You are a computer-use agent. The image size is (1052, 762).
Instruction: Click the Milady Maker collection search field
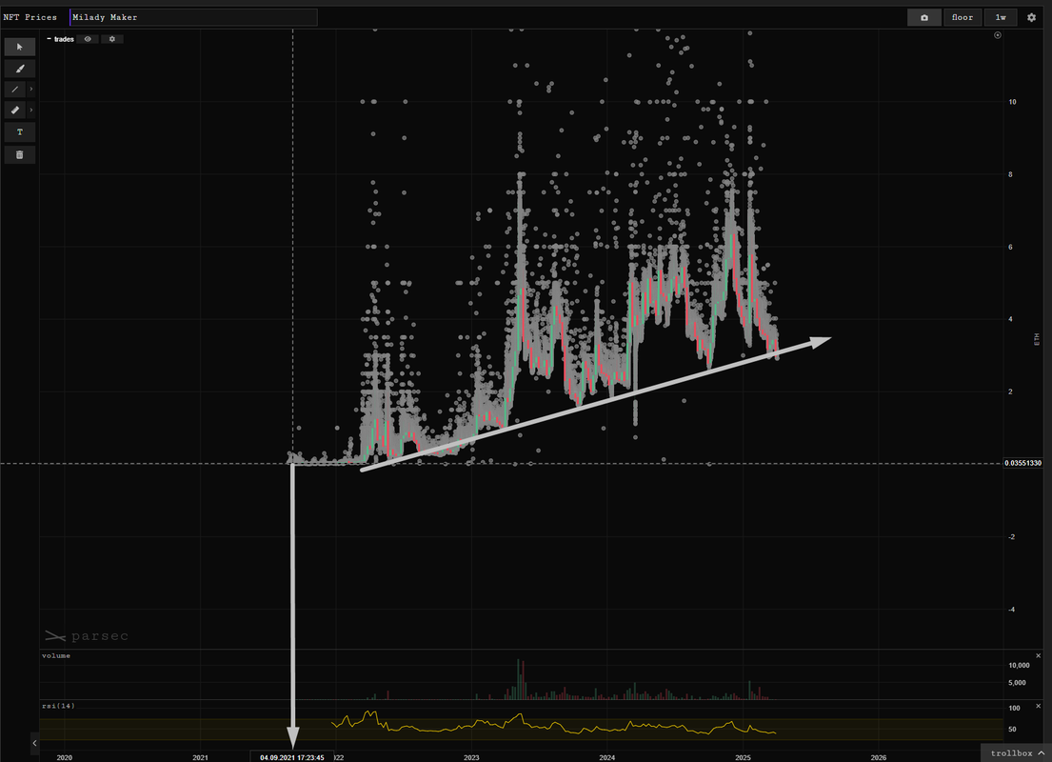pyautogui.click(x=193, y=17)
